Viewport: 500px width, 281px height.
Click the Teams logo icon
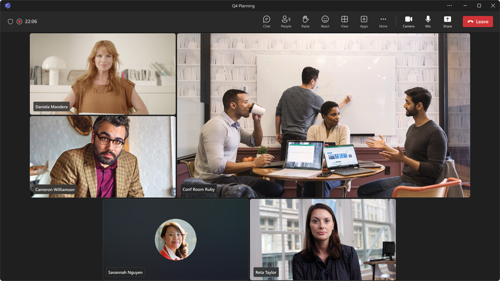tap(8, 5)
